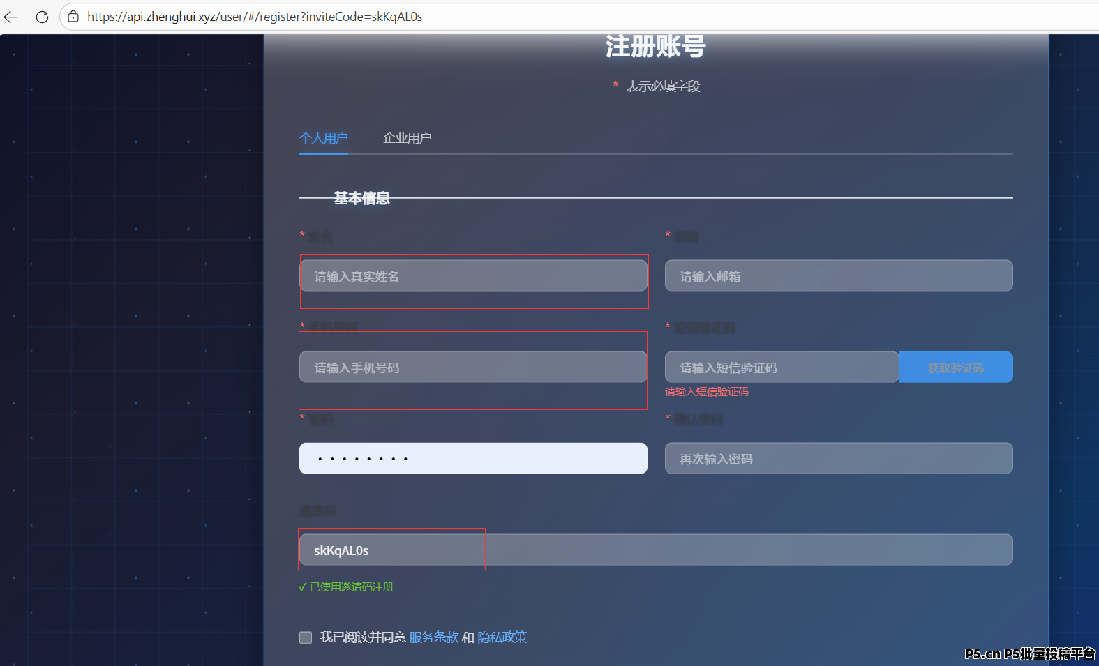
Task: Switch to the 个人用户 tab
Action: pyautogui.click(x=323, y=138)
